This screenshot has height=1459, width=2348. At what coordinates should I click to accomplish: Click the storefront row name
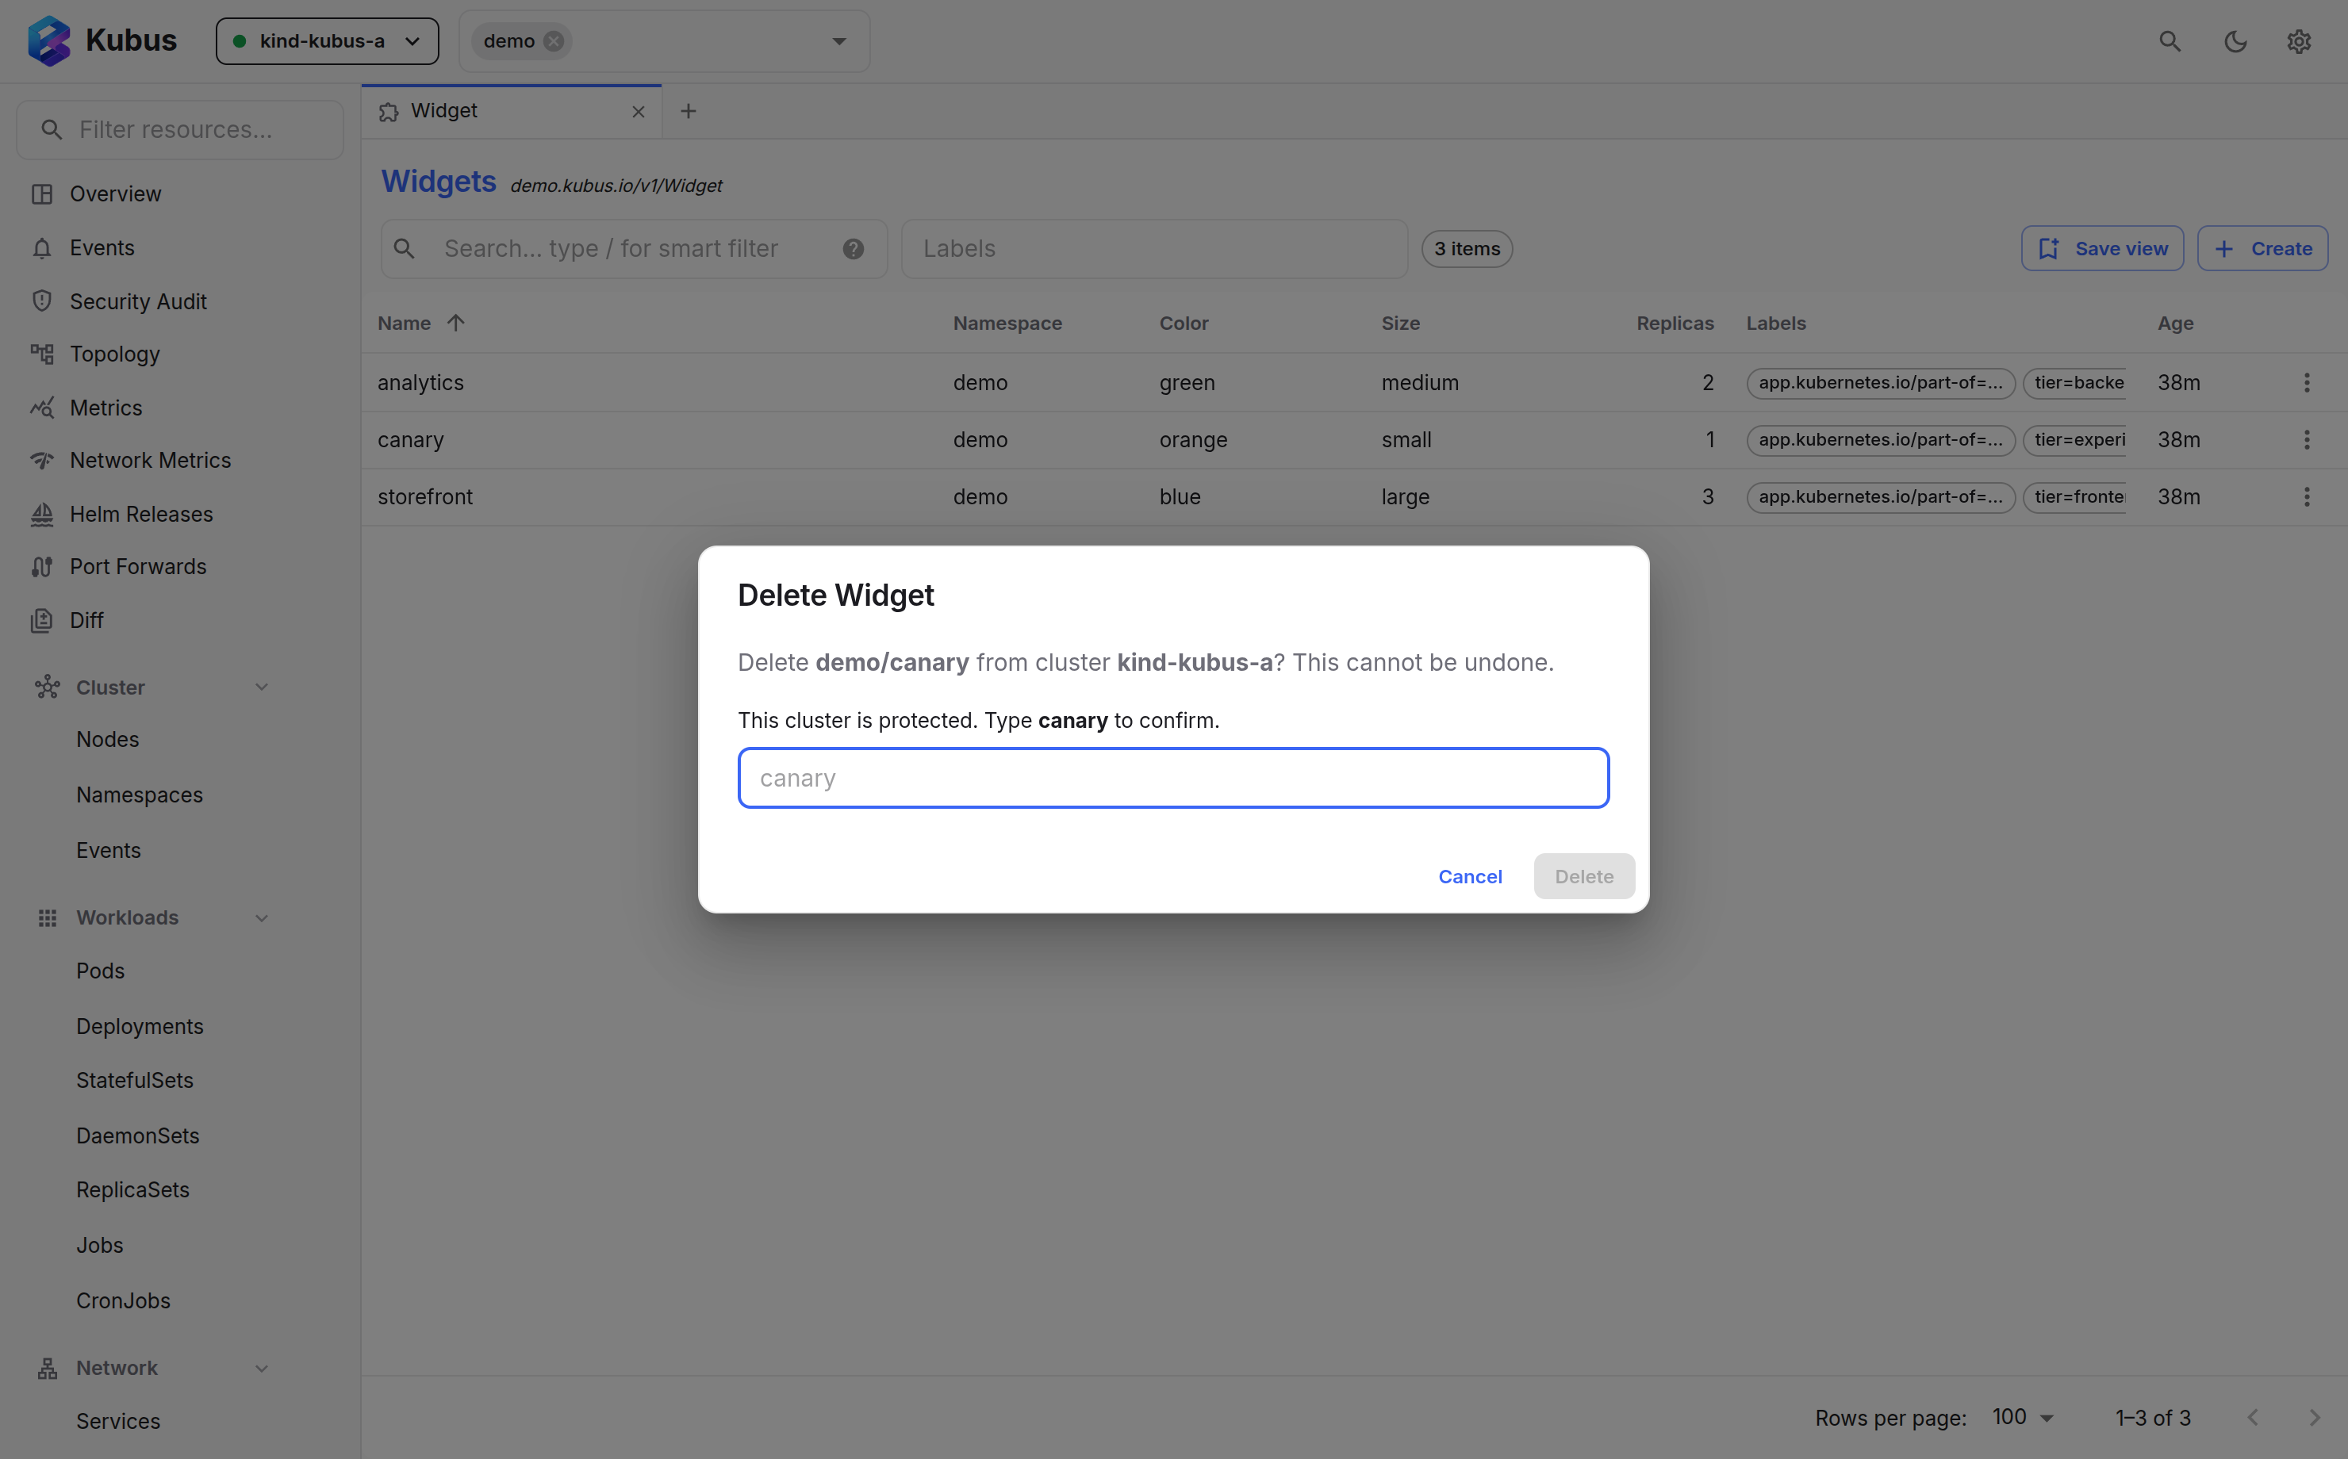pos(424,497)
